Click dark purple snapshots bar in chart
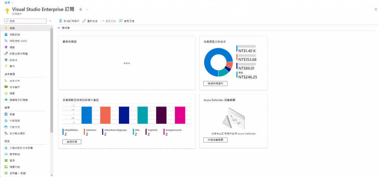This screenshot has height=177, width=378. tap(161, 115)
